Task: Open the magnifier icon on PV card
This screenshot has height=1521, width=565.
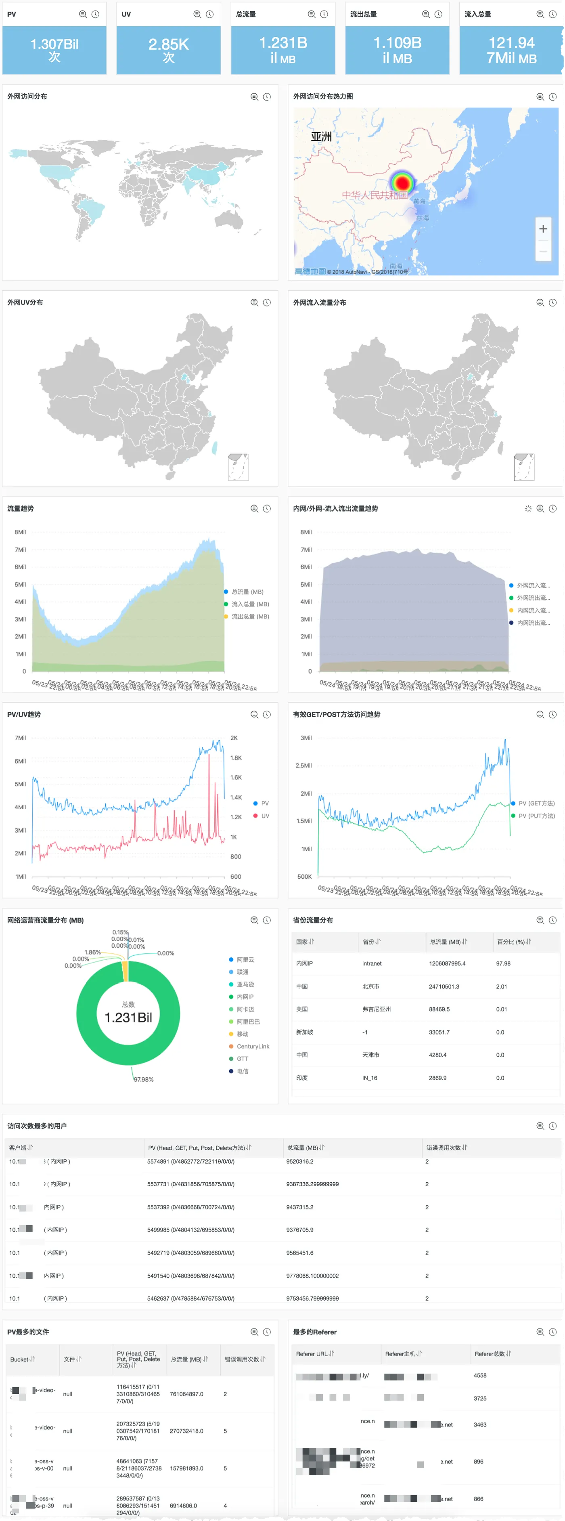Action: (83, 14)
